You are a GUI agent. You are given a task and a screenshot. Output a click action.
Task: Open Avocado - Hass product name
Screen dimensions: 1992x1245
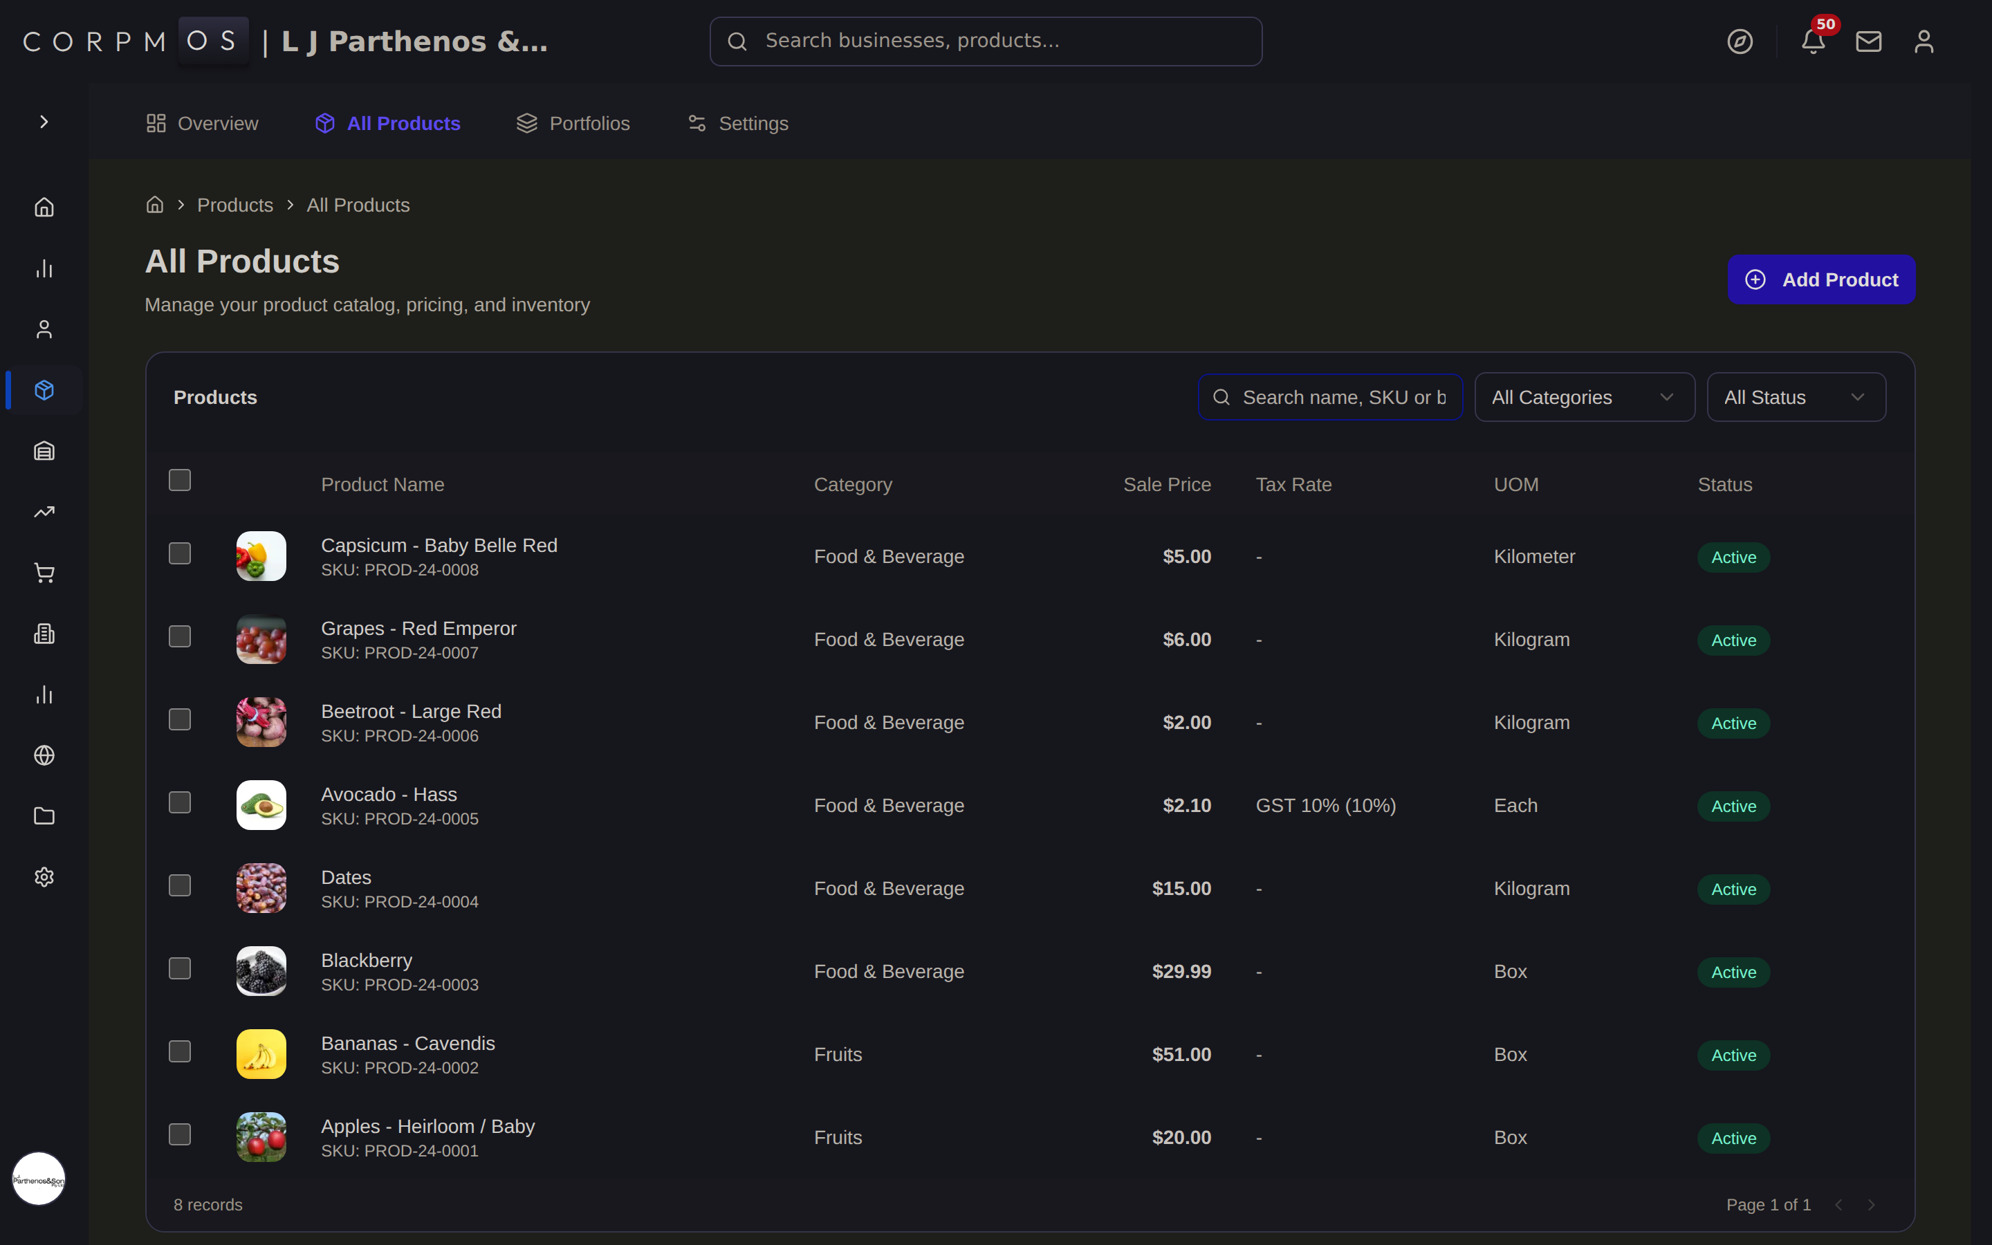tap(389, 795)
